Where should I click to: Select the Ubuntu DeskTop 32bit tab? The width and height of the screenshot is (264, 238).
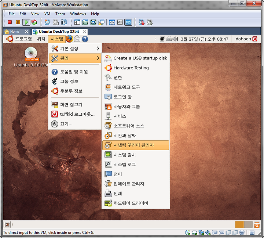point(59,32)
